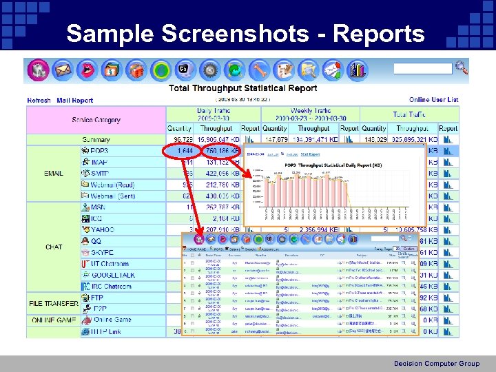Click HOME PAGE in the mail list menu
Viewport: 496px width, 372px height.
click(196, 249)
